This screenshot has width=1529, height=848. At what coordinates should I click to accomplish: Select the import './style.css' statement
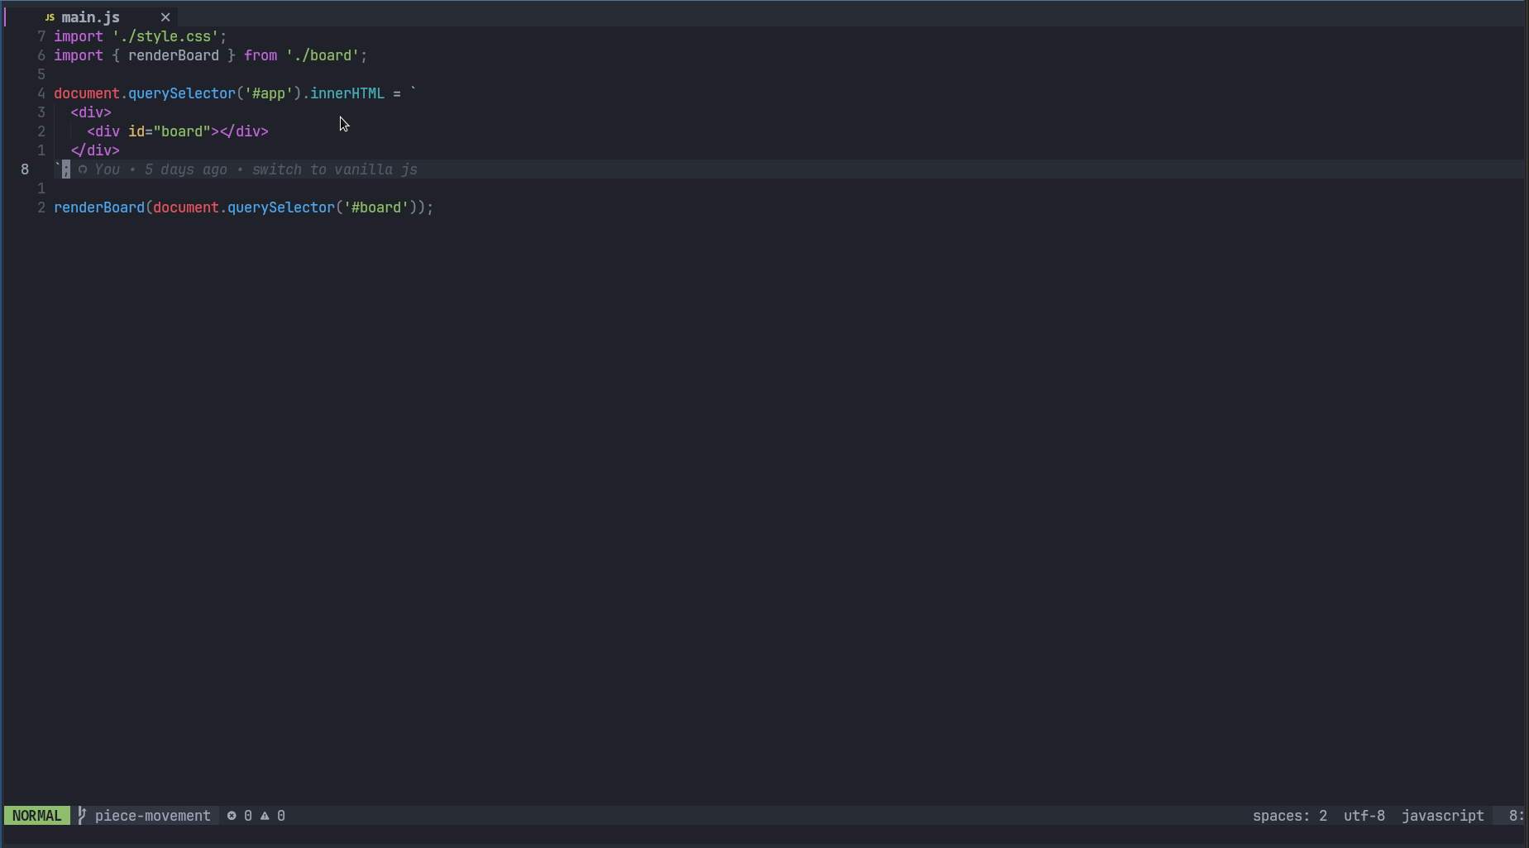pos(139,36)
